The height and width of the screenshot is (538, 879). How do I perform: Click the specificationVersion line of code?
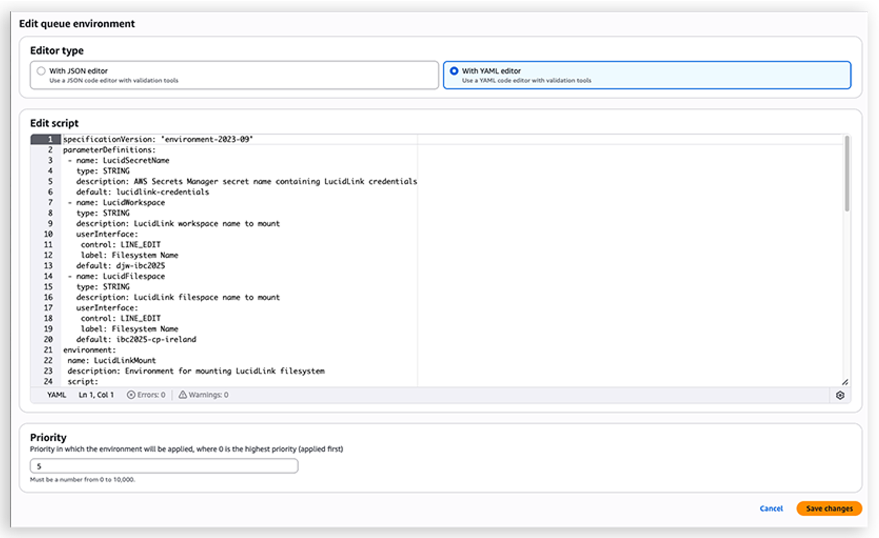[158, 140]
